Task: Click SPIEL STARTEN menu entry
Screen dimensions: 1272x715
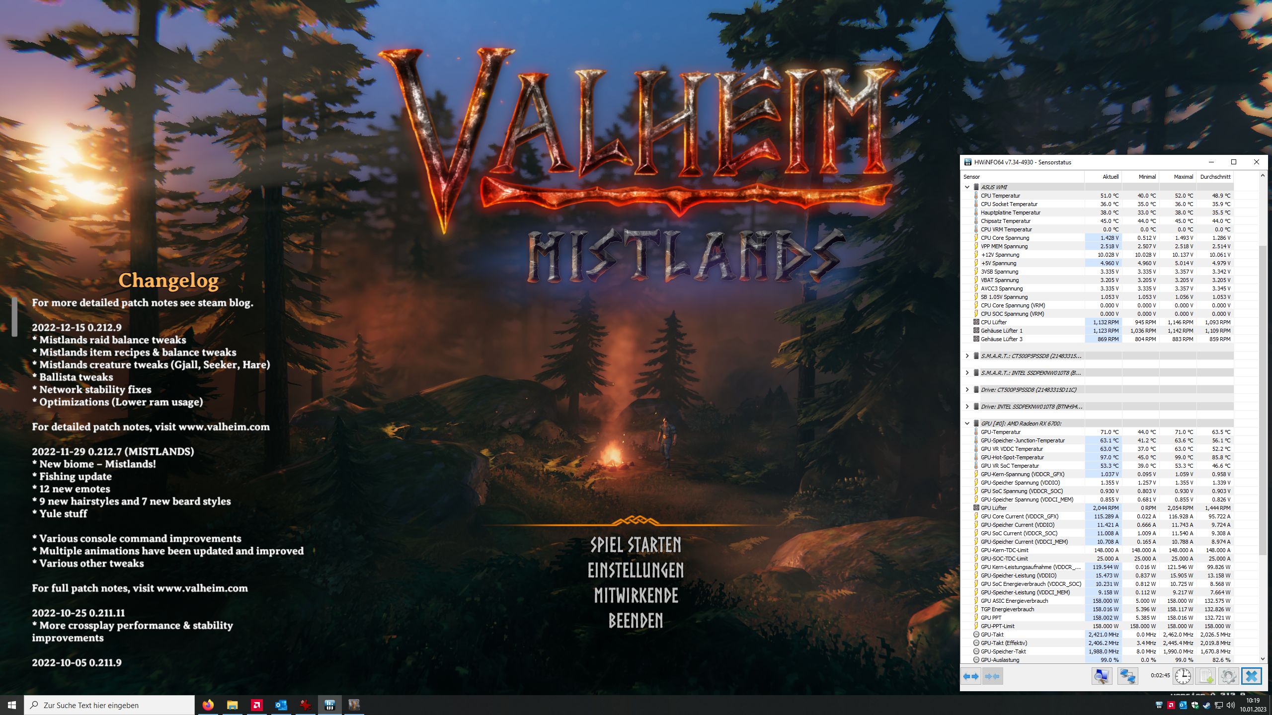Action: [636, 545]
